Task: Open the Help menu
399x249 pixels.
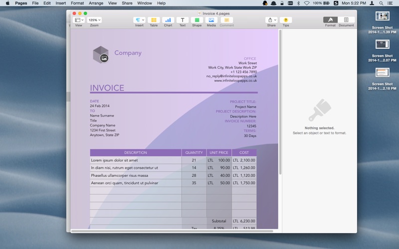Action: 161,3
